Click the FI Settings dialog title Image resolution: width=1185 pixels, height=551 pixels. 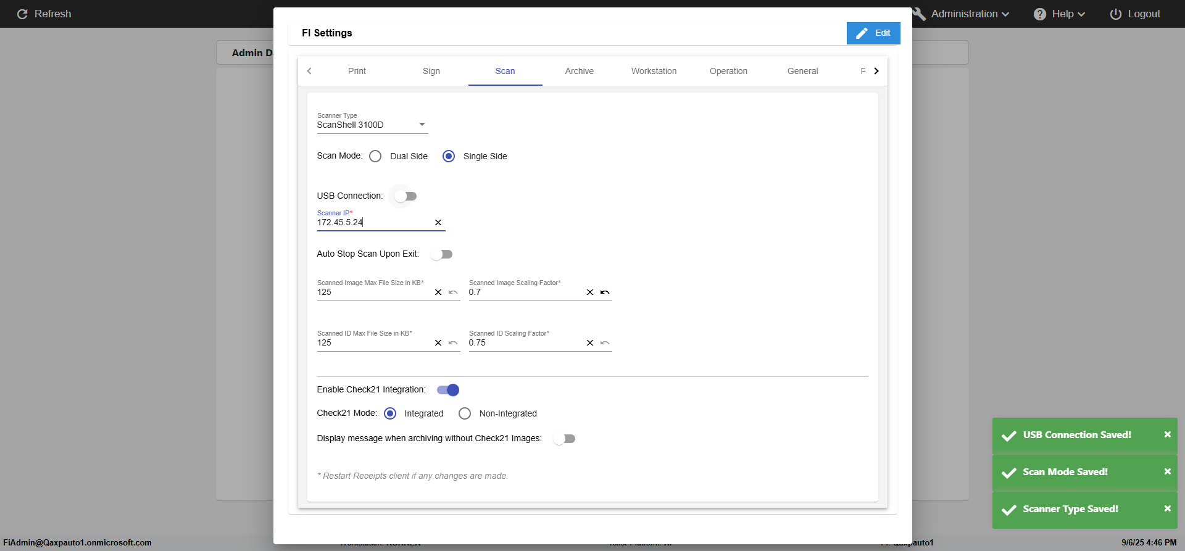[327, 33]
